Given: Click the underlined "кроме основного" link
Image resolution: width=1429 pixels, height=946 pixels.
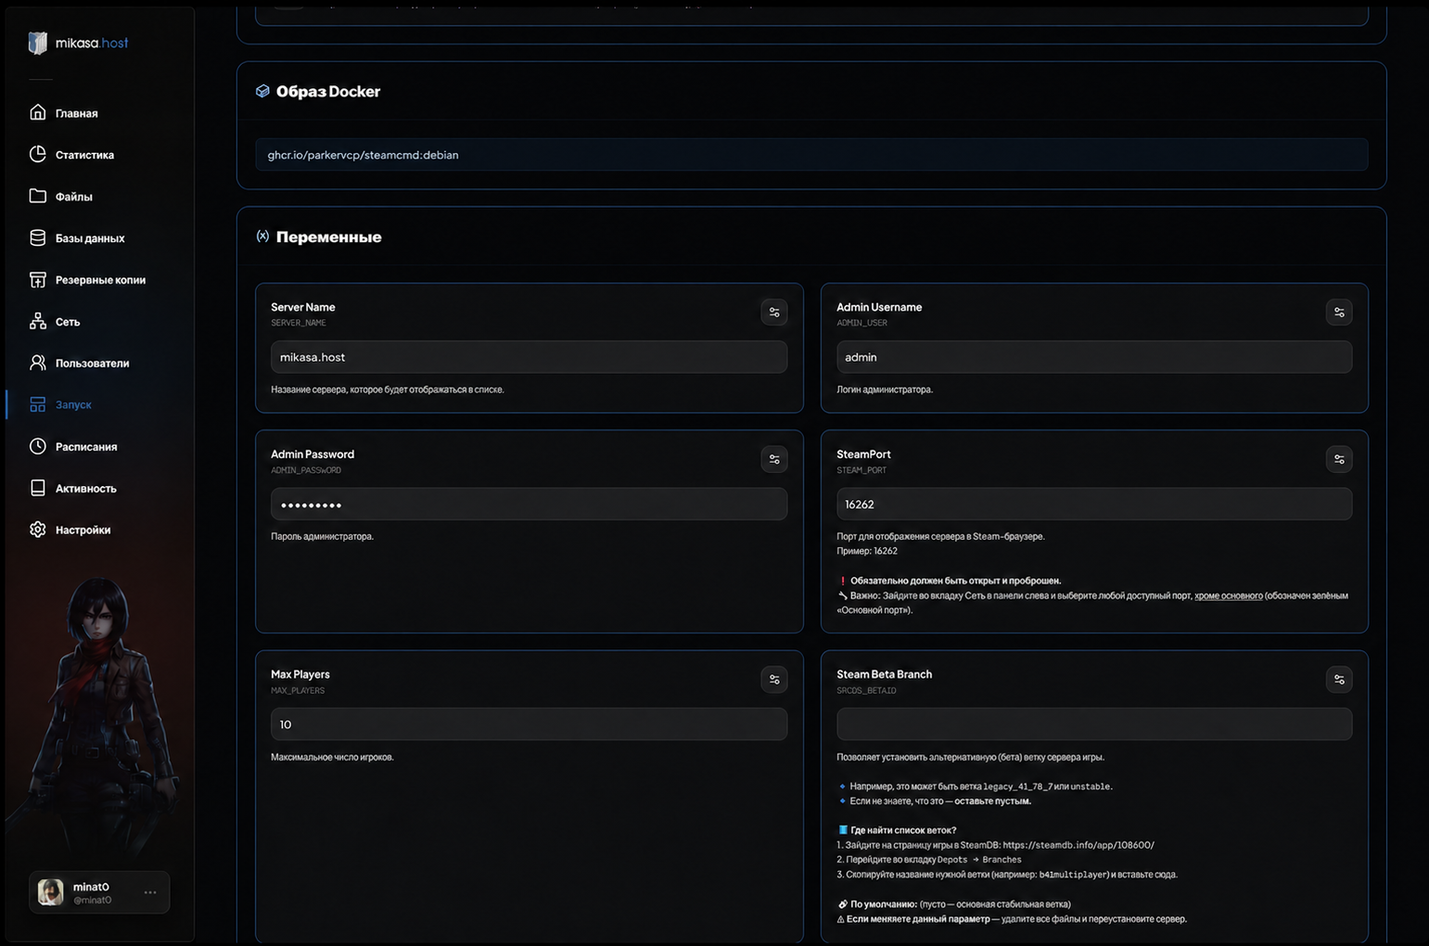Looking at the screenshot, I should [1228, 595].
